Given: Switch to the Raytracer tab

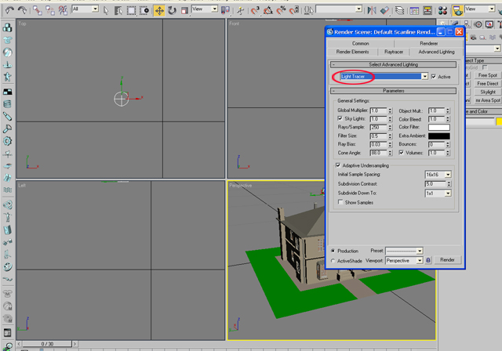Looking at the screenshot, I should coord(394,52).
